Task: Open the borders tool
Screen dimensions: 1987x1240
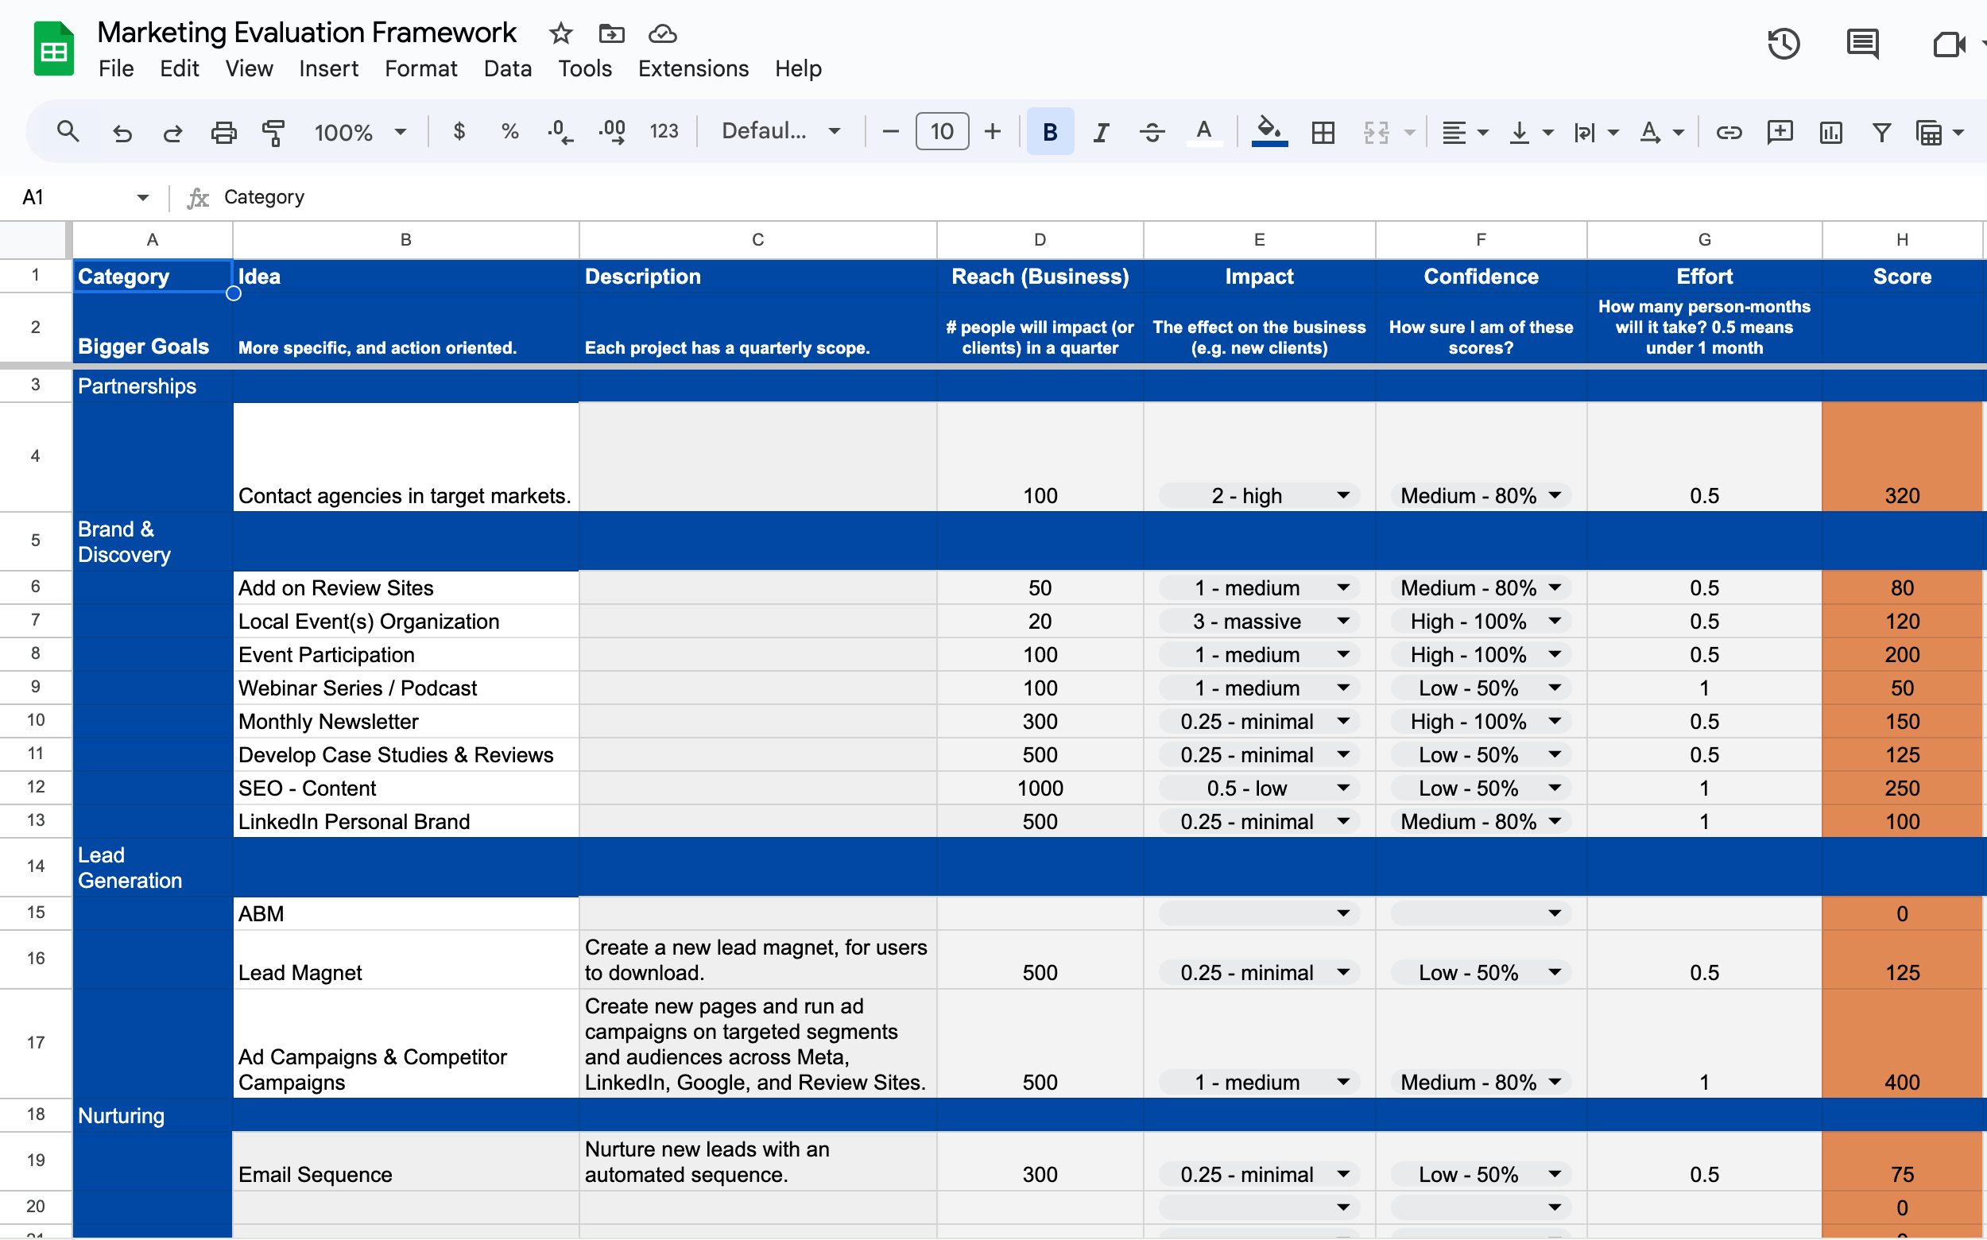Action: click(x=1322, y=132)
